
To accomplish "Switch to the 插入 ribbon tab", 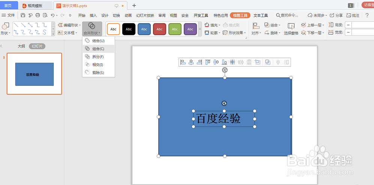I will click(93, 15).
